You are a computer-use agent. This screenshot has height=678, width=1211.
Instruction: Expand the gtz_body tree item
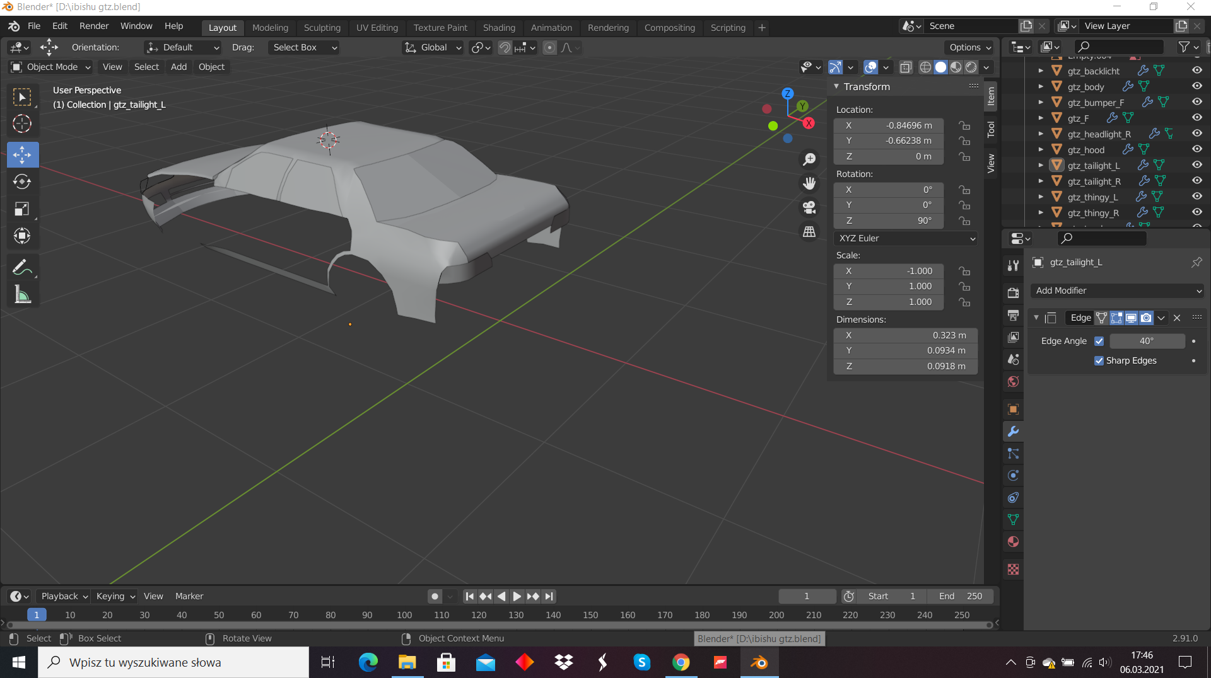(1041, 87)
